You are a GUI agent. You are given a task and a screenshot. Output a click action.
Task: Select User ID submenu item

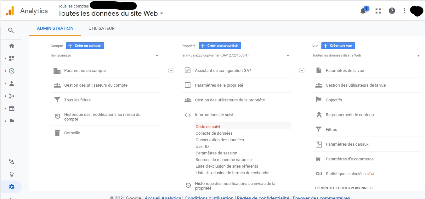[x=202, y=147]
